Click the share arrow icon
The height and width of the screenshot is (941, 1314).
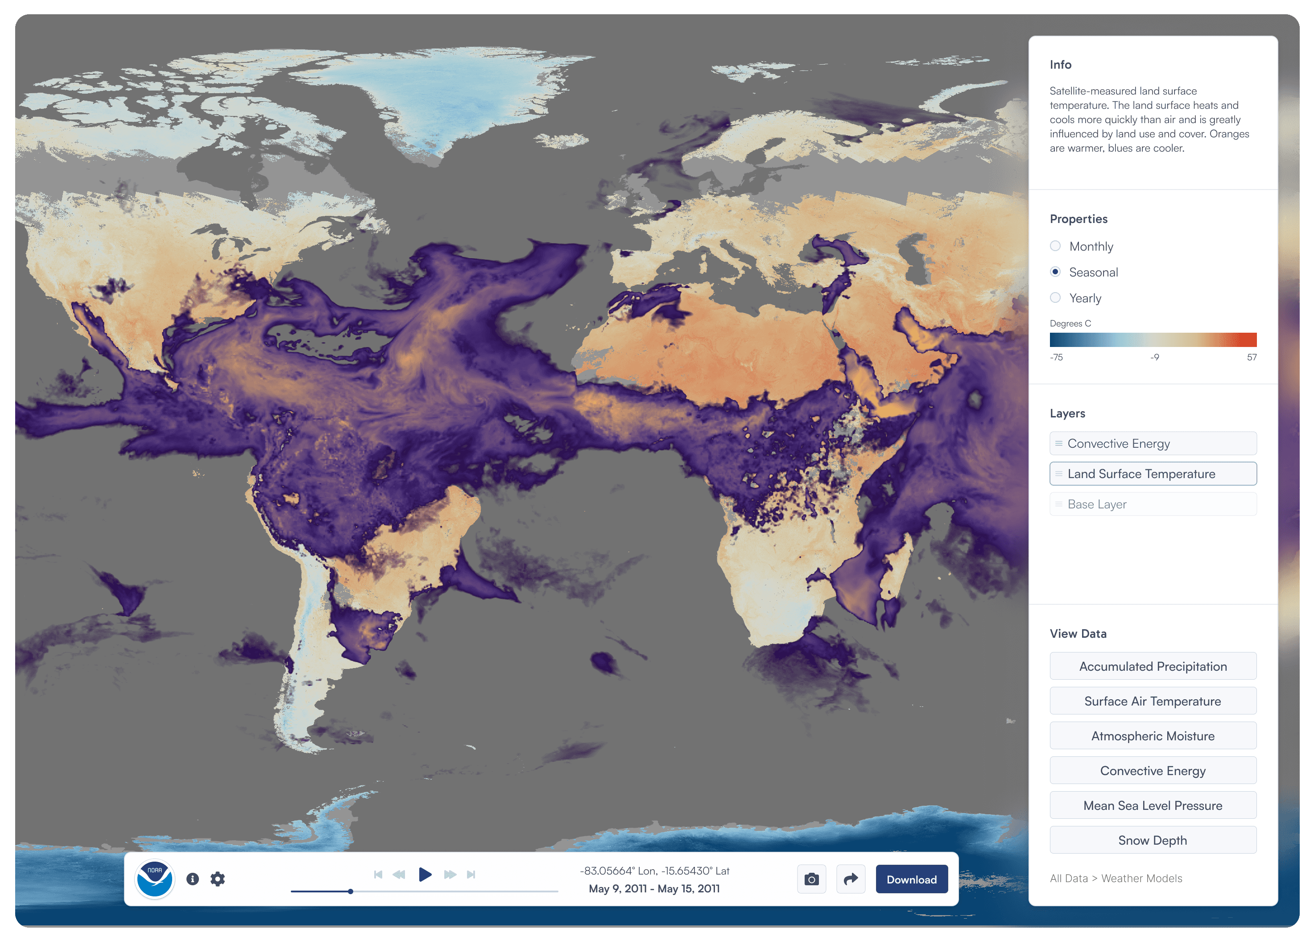click(x=851, y=879)
